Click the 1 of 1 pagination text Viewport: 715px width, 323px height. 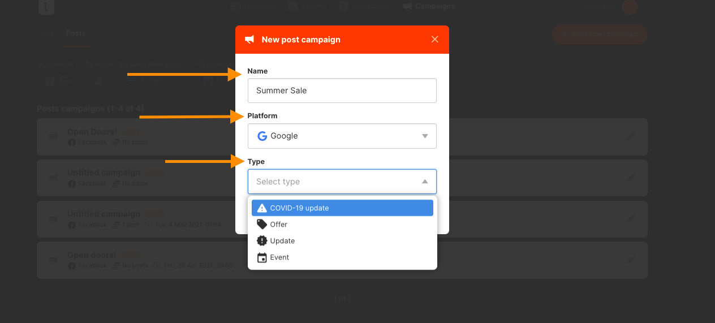coord(342,299)
